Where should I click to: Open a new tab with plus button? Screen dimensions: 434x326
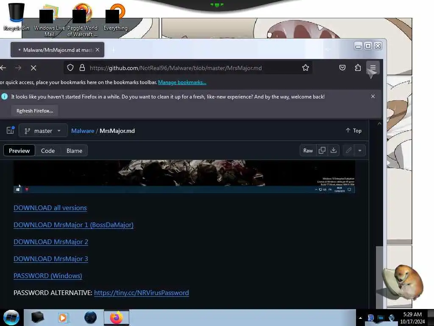[113, 50]
